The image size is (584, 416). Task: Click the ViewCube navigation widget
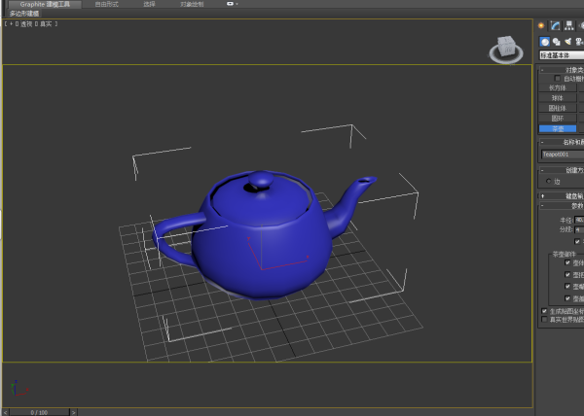pos(506,50)
